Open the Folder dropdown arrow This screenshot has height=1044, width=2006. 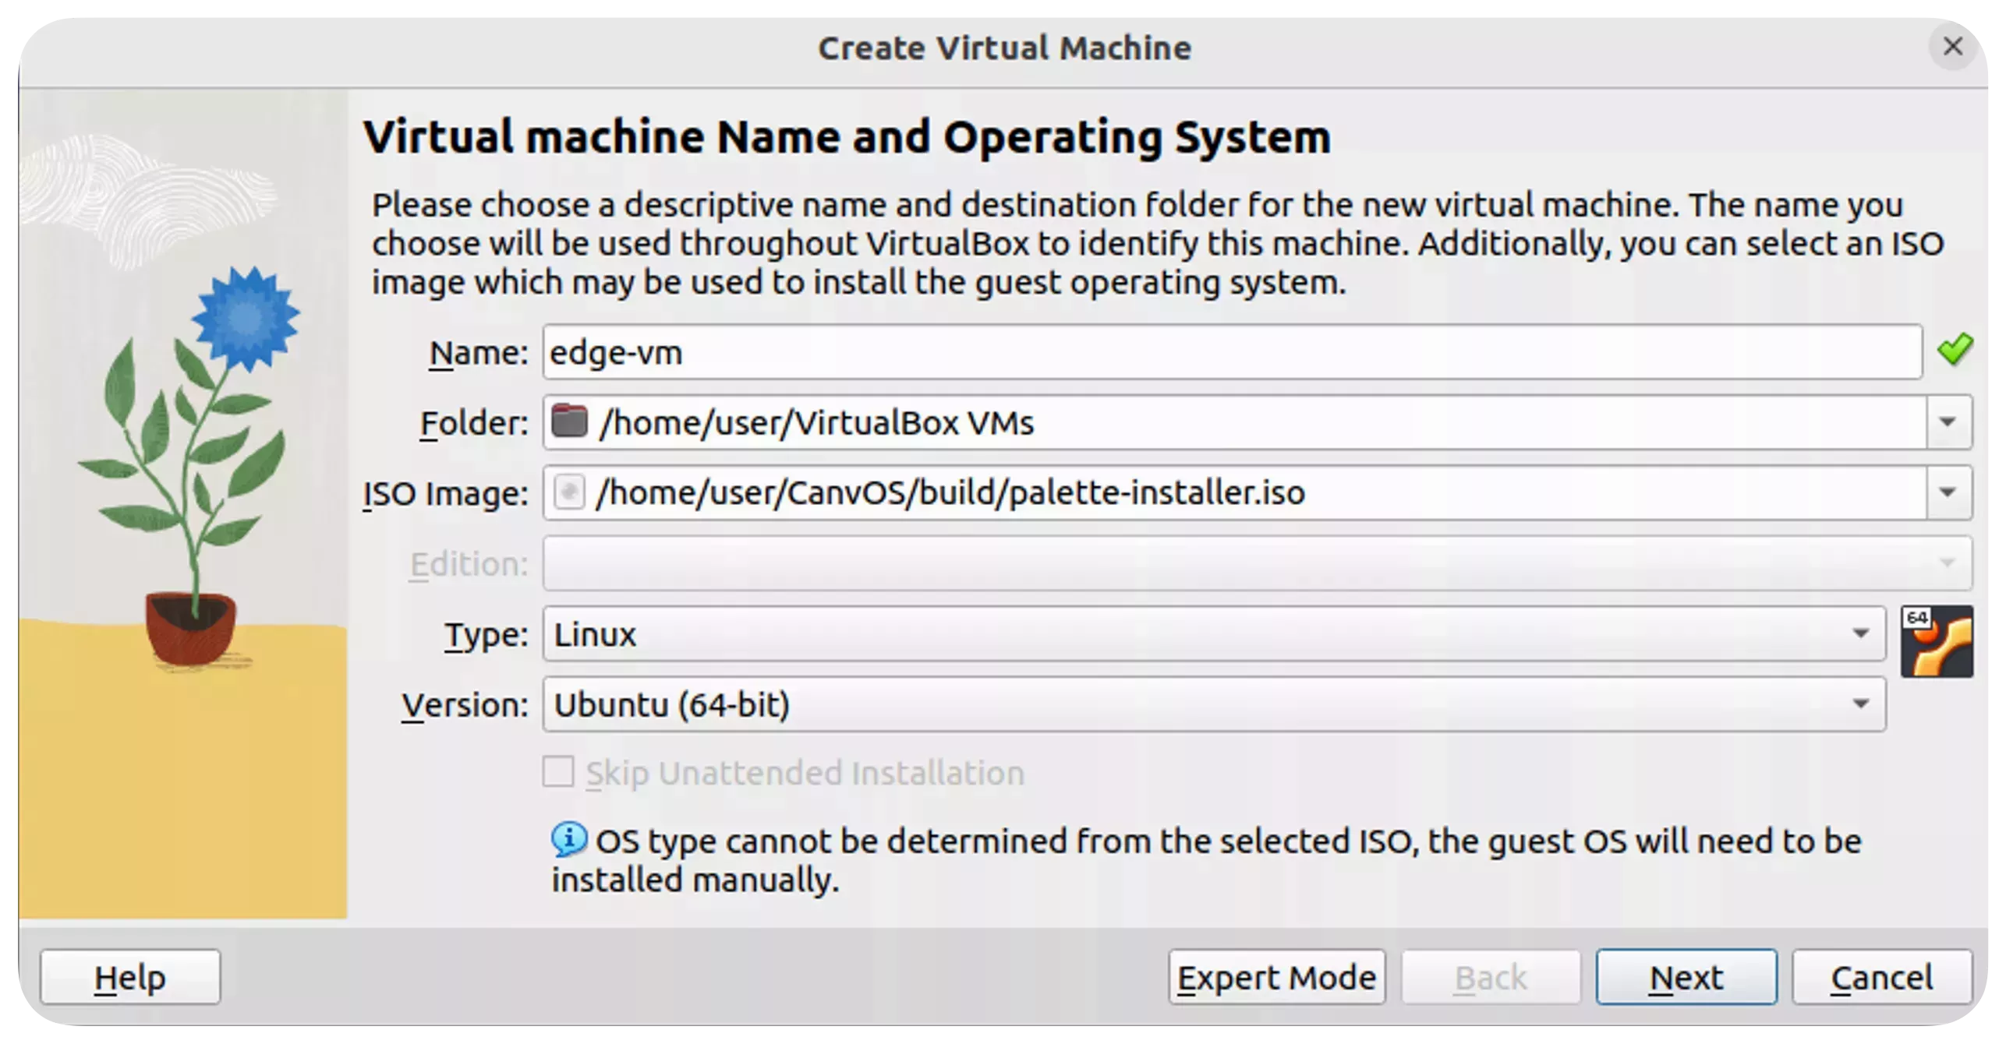(1948, 422)
